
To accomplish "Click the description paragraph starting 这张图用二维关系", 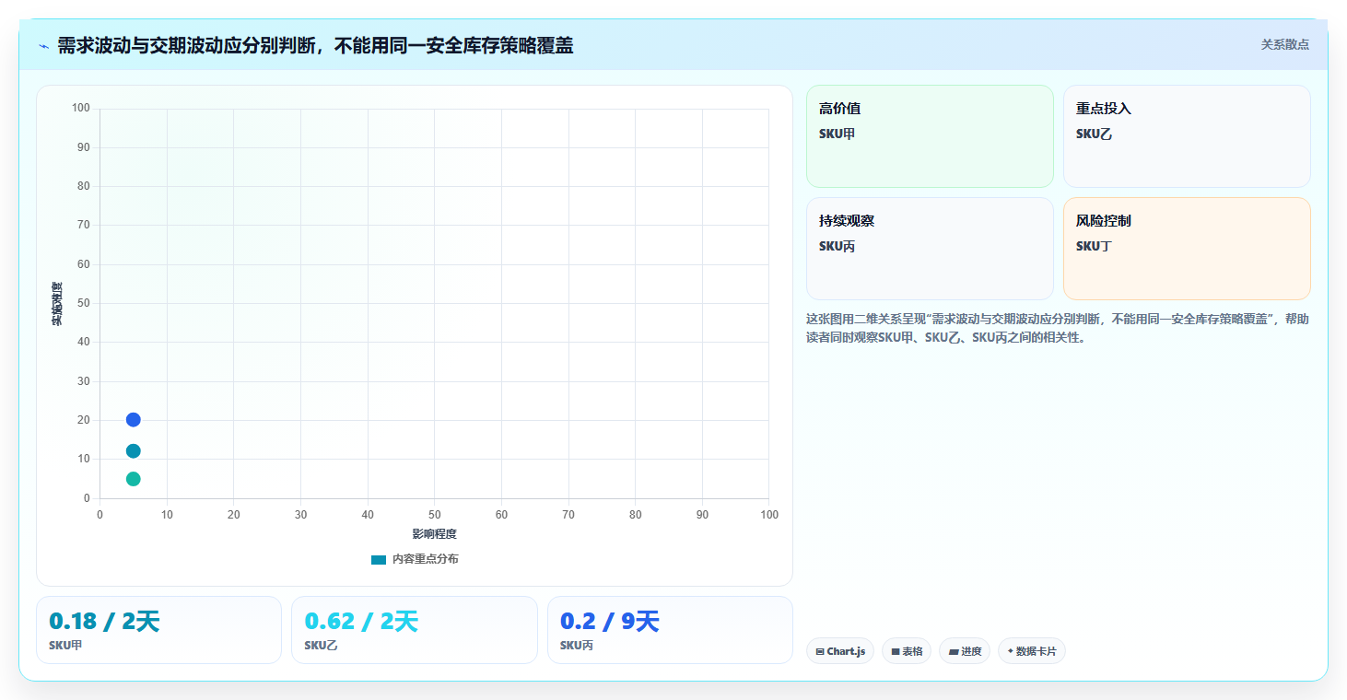I will (1058, 328).
